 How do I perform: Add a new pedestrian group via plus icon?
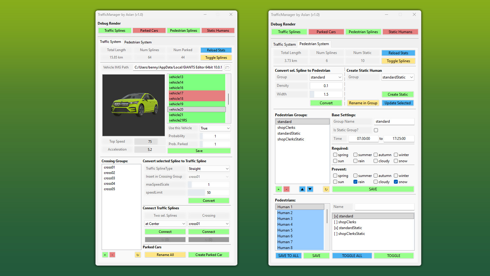tap(278, 189)
